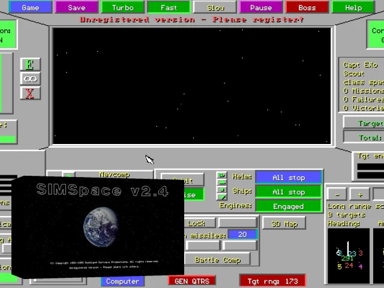
Task: Pause the simulation from top bar
Action: click(261, 7)
